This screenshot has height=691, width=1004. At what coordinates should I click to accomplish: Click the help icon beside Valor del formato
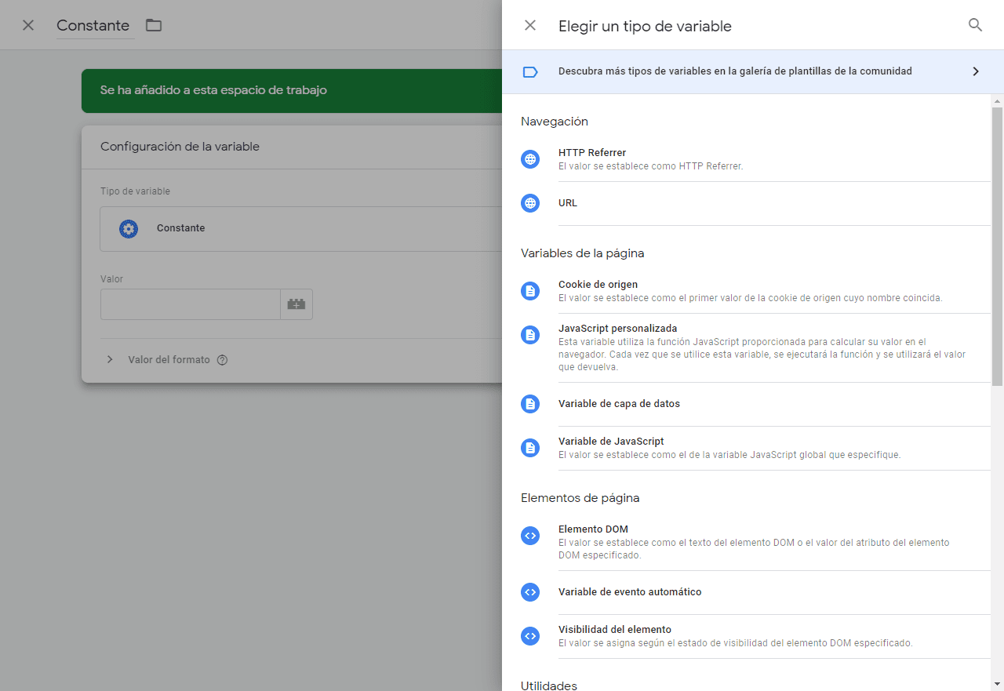pos(222,359)
